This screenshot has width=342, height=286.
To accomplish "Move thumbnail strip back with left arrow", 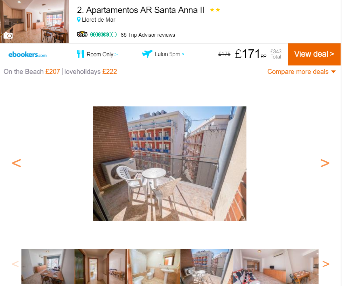I will 15,264.
